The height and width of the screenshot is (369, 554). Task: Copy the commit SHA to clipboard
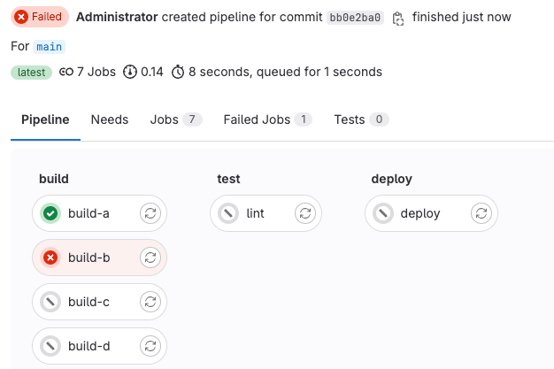(398, 18)
